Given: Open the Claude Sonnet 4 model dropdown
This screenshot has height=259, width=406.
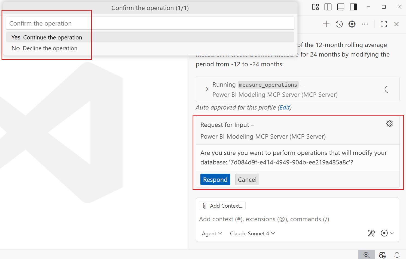Looking at the screenshot, I should coord(252,233).
